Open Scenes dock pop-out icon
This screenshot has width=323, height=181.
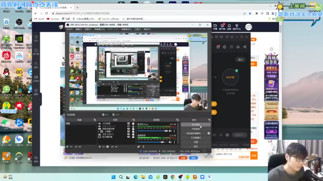pos(95,120)
